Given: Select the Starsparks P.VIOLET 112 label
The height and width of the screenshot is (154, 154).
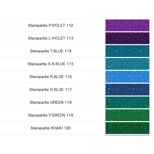Looking at the screenshot, I should [51, 25].
